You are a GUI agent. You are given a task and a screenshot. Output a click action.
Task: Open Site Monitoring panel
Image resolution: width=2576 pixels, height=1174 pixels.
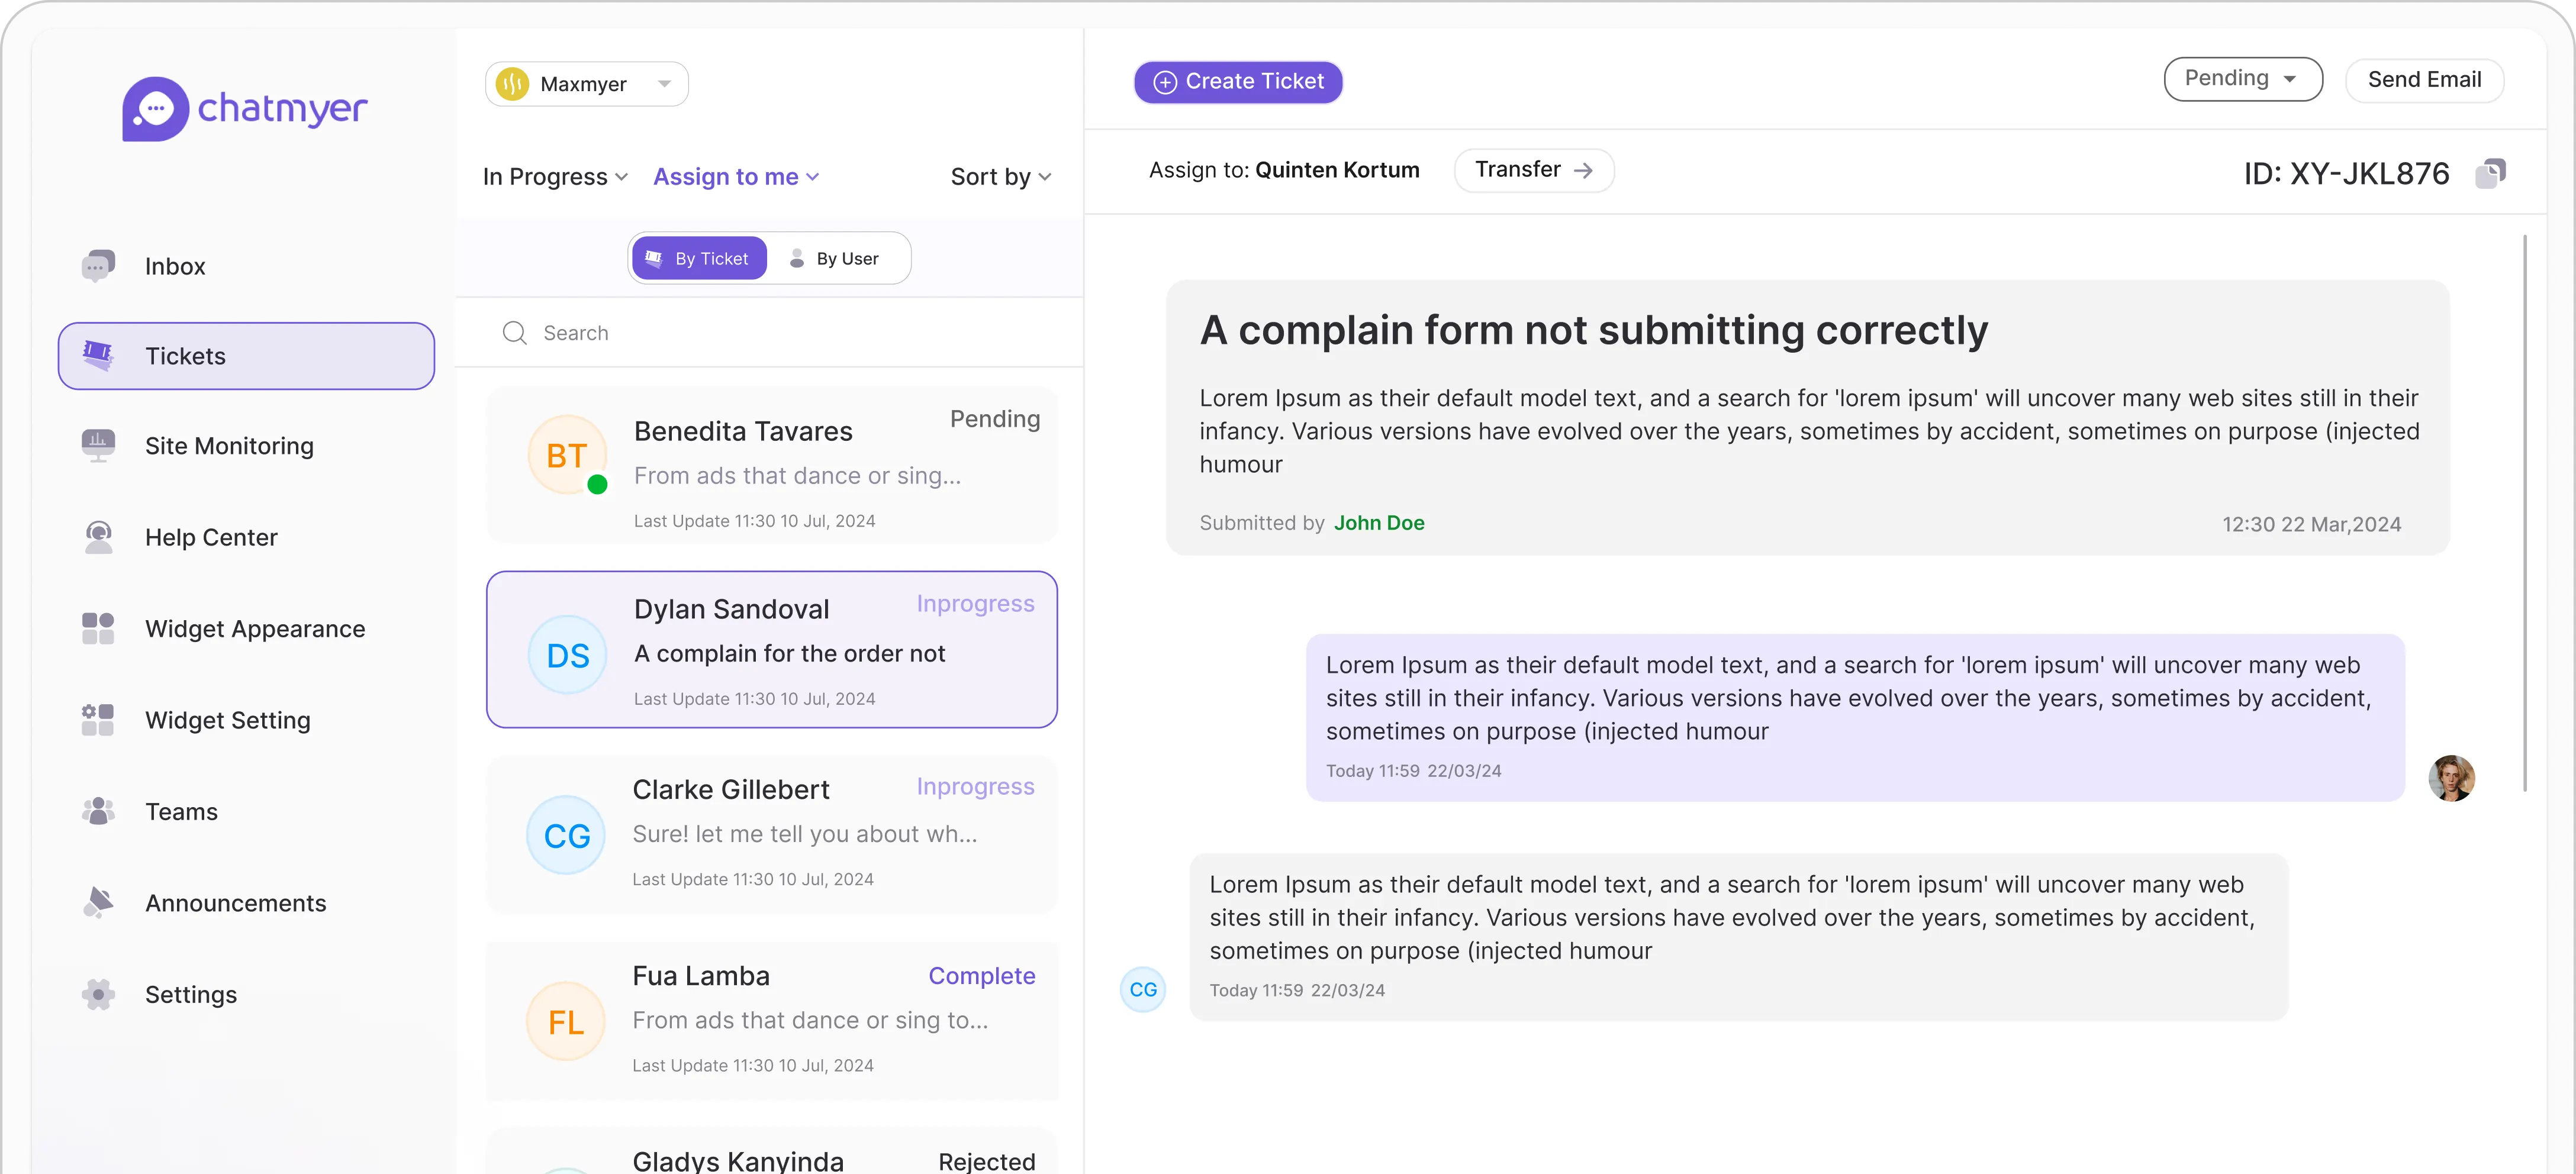point(228,445)
